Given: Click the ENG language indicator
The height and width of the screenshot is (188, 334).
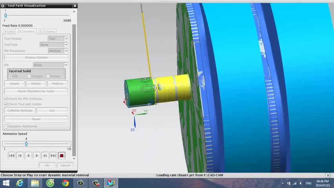Looking at the screenshot, I should [309, 183].
